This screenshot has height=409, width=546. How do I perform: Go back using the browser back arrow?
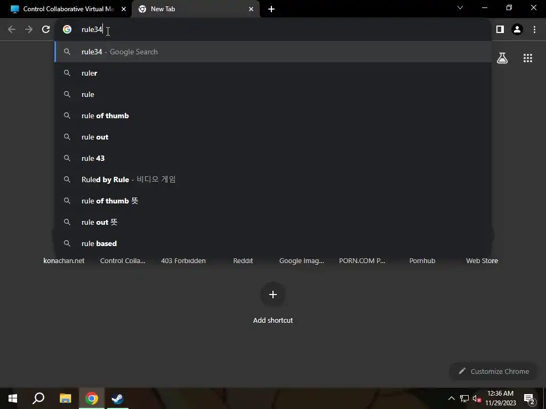[x=12, y=30]
